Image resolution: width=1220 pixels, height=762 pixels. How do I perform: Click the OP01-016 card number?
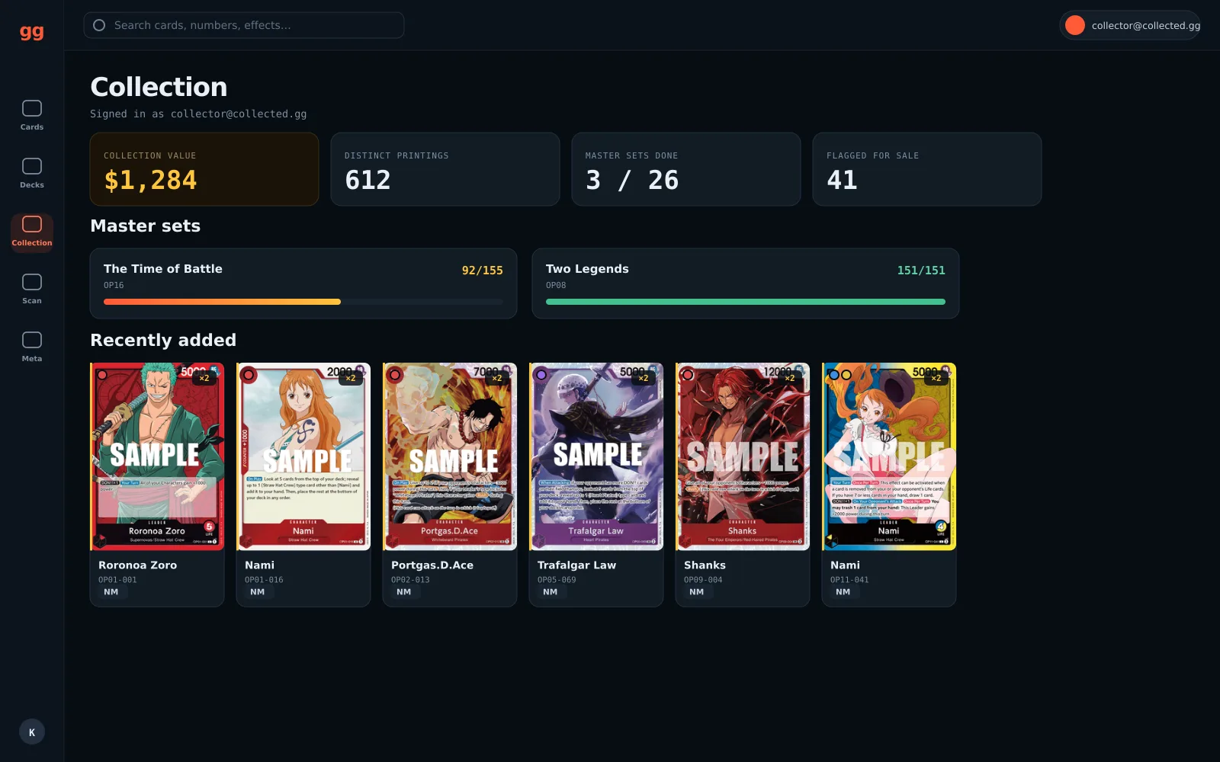(265, 580)
